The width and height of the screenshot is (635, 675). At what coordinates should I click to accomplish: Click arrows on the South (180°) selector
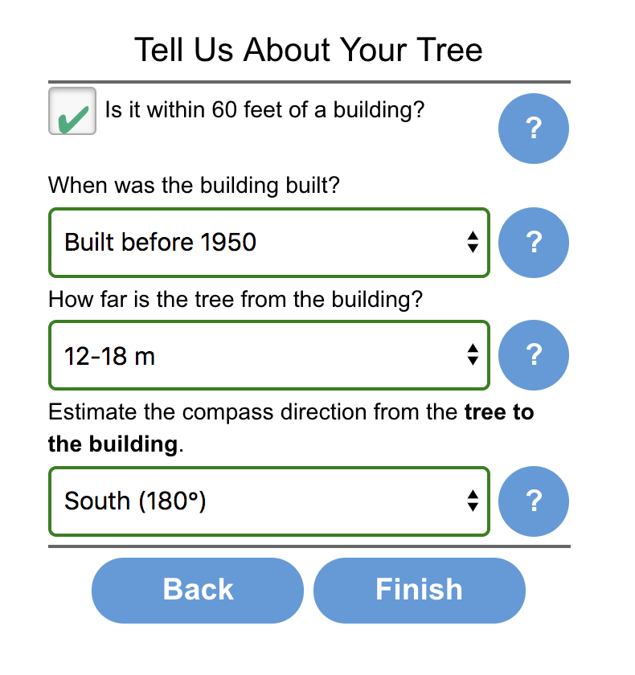(473, 501)
